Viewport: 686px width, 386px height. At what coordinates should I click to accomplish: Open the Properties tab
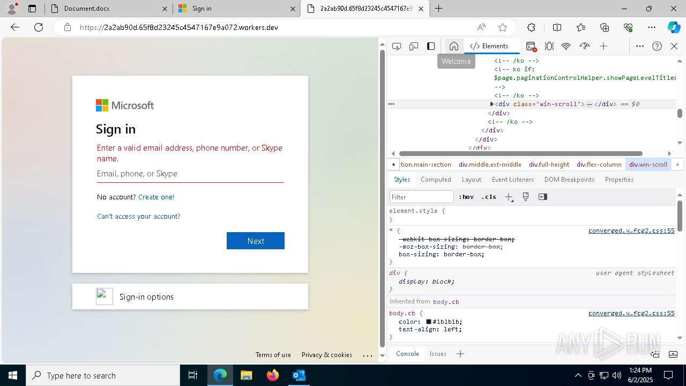pos(619,180)
